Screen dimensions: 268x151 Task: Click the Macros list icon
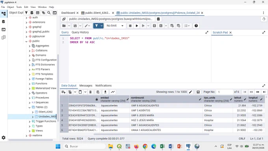tap(187, 26)
